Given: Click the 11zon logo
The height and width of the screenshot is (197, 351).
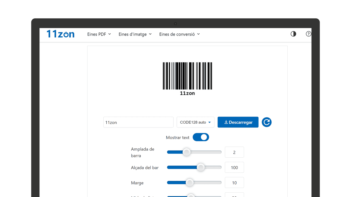Looking at the screenshot, I should coord(60,34).
